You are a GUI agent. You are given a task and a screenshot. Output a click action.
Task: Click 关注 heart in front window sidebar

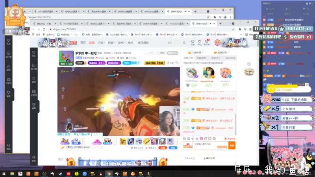34,53
